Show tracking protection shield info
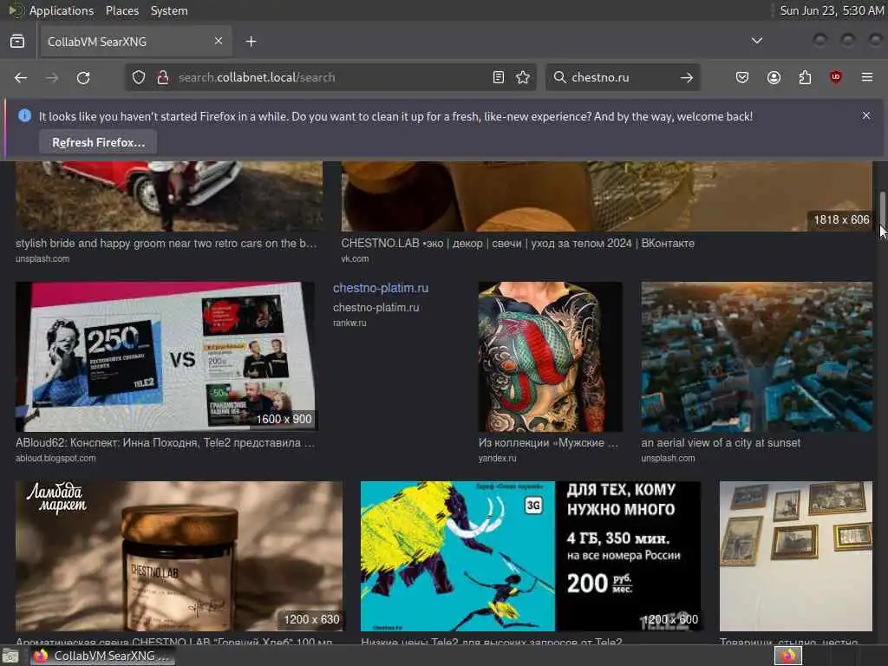Screen dimensions: 888x666 pos(139,77)
